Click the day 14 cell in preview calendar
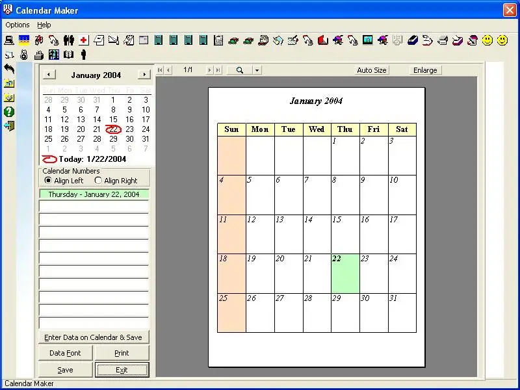This screenshot has height=390, width=520. click(317, 234)
